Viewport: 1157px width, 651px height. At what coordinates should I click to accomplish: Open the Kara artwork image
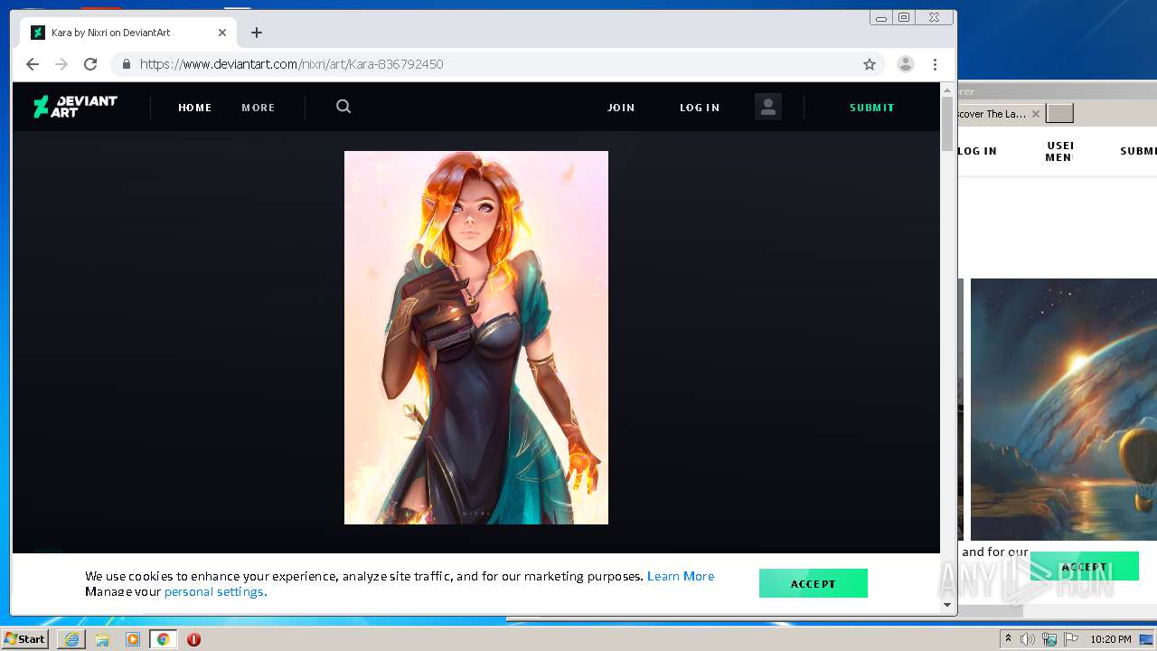pyautogui.click(x=476, y=337)
